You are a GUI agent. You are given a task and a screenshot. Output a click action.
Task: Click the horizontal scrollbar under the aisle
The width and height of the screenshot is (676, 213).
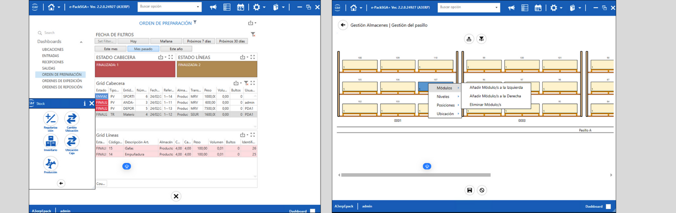point(415,175)
